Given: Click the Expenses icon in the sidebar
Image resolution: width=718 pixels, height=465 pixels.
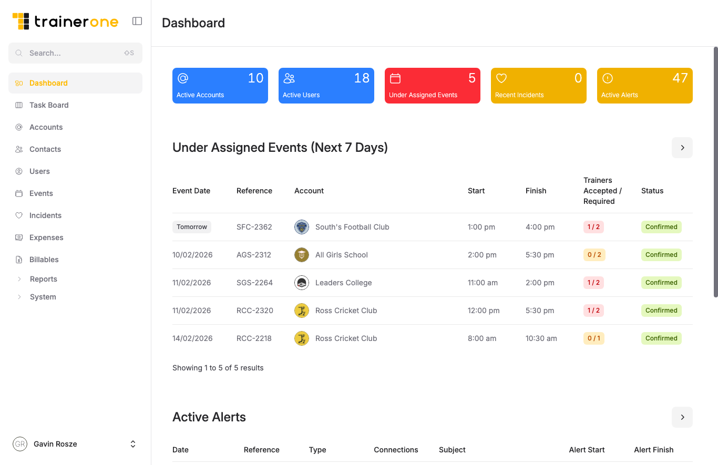Looking at the screenshot, I should [x=19, y=237].
